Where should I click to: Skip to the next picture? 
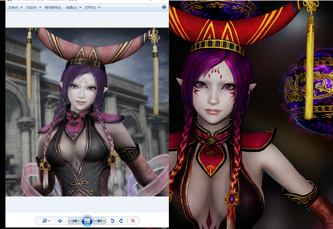coord(100,221)
